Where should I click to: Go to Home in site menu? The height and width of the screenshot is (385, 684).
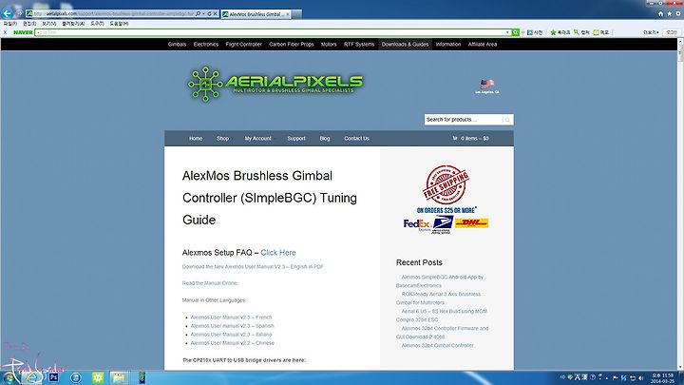point(196,138)
